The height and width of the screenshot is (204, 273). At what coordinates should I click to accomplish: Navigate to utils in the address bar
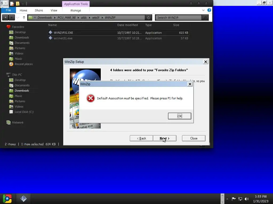click(x=84, y=18)
